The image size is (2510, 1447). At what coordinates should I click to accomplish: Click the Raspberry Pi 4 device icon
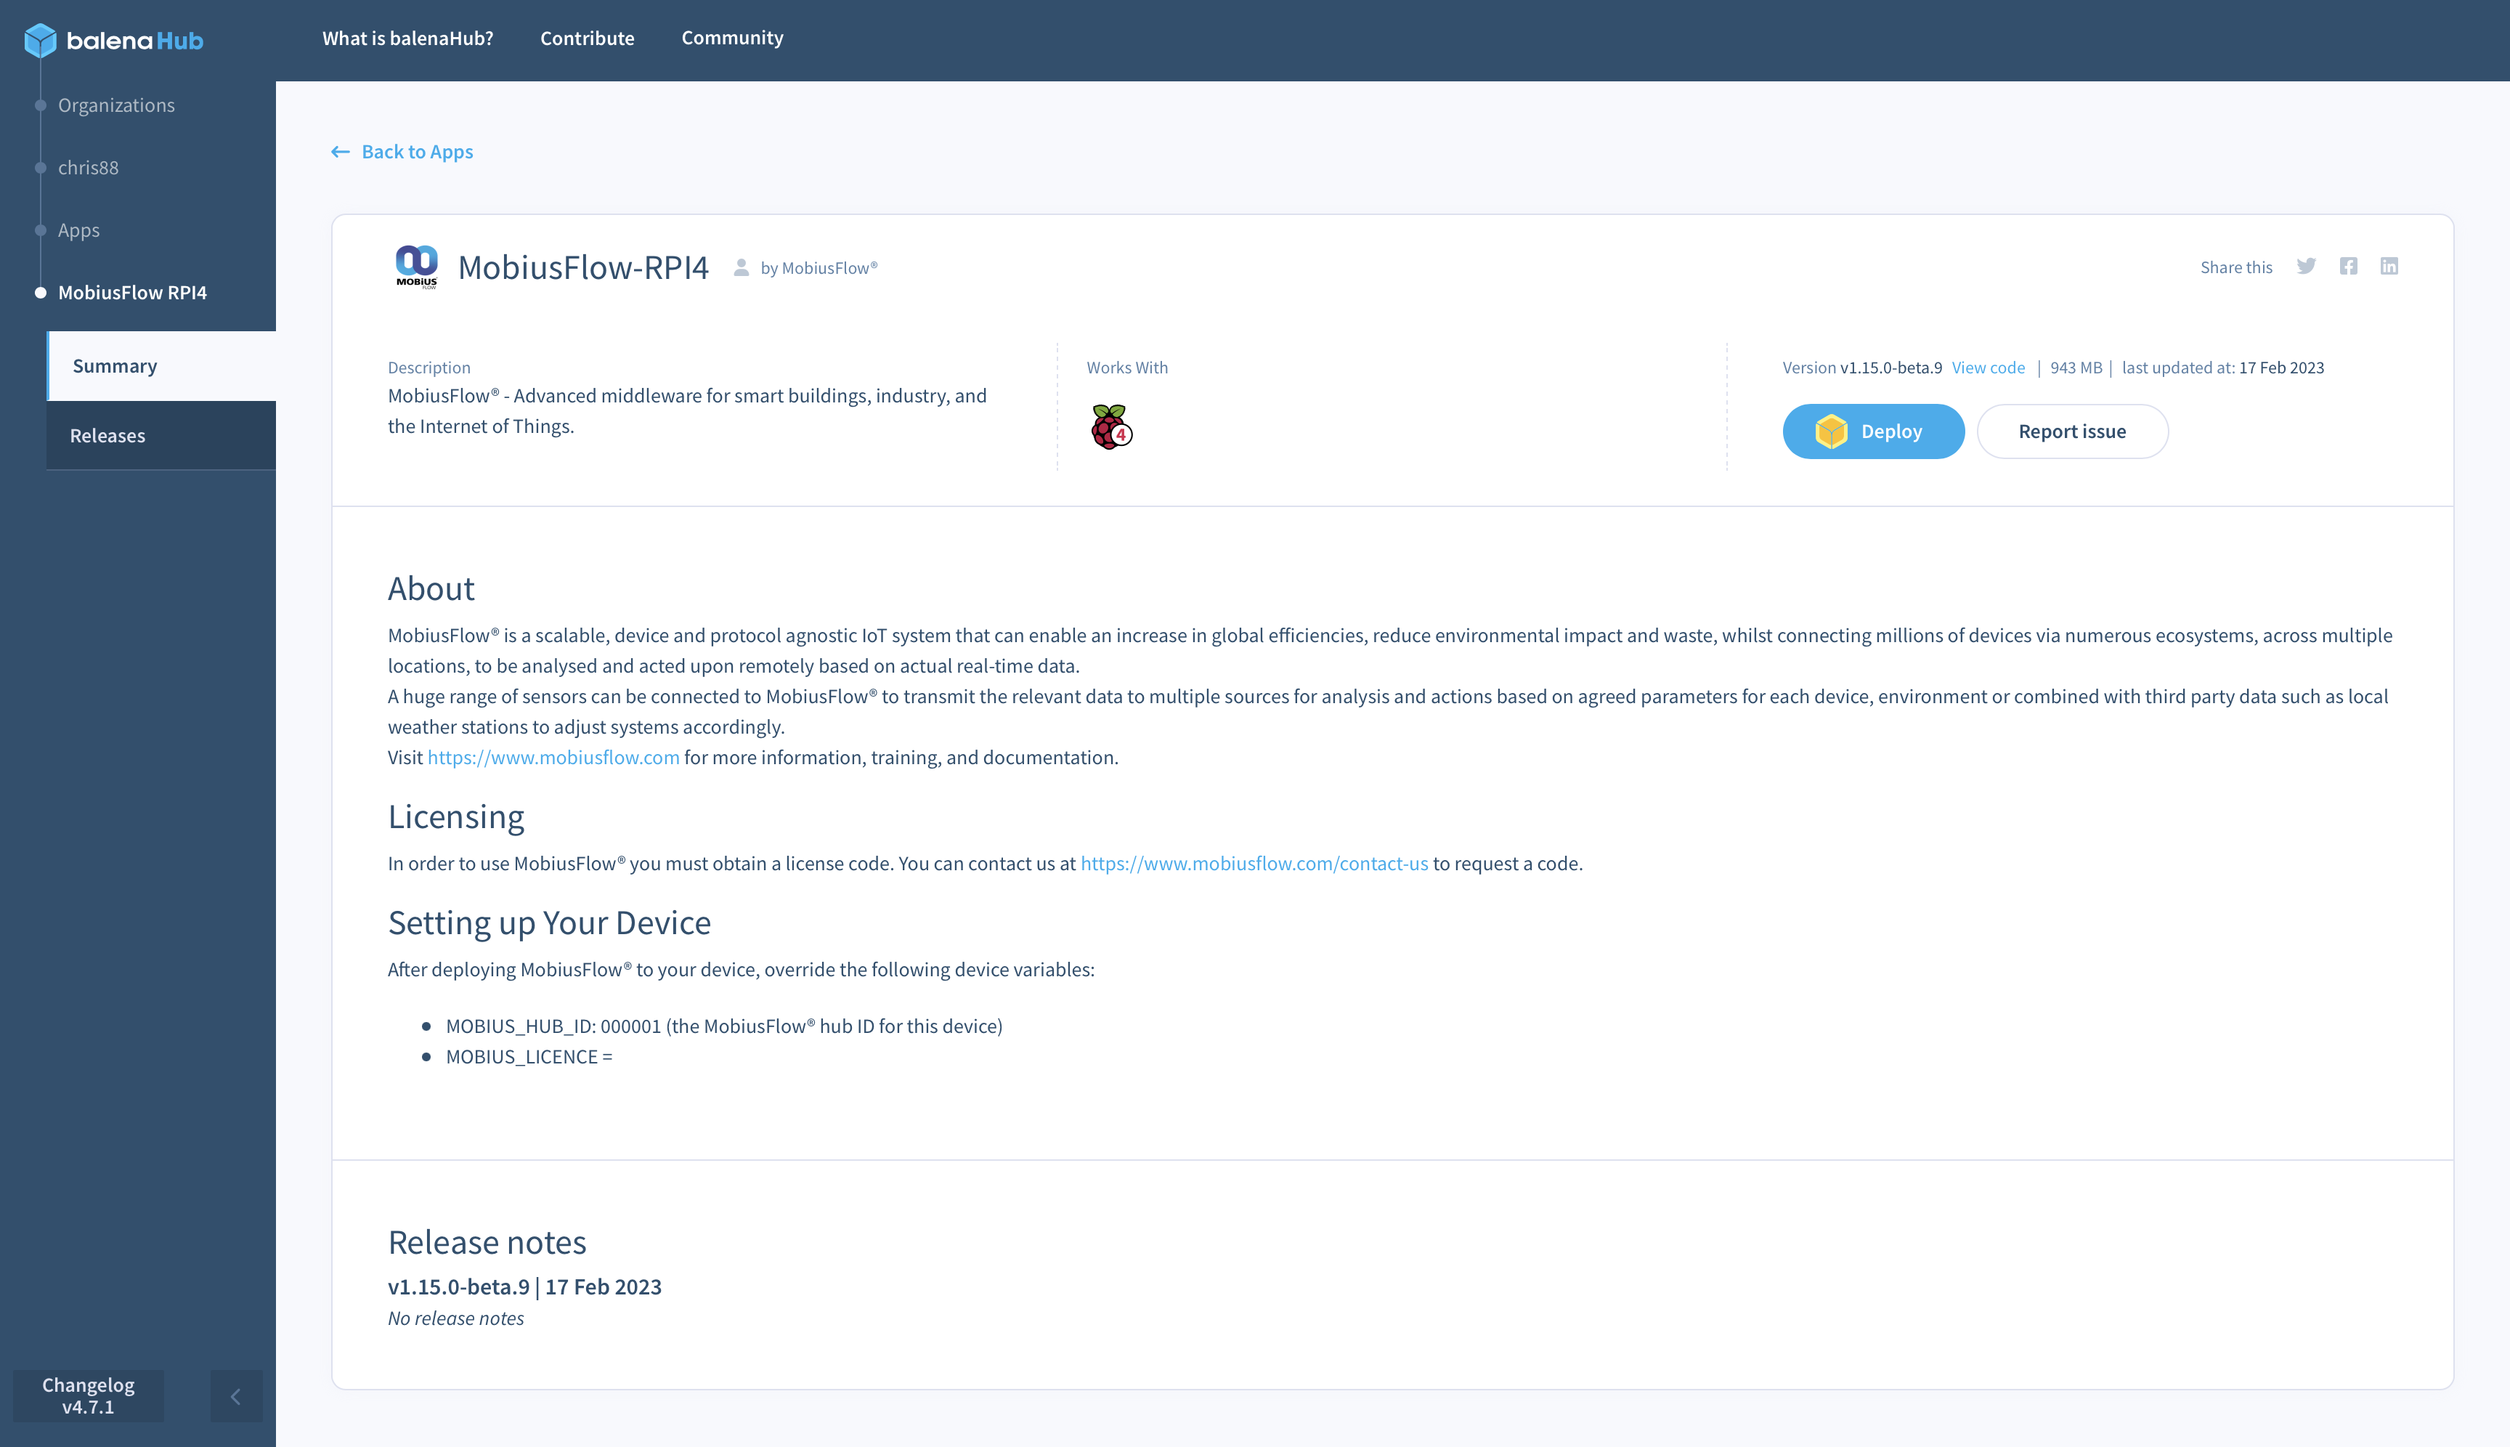[1111, 426]
